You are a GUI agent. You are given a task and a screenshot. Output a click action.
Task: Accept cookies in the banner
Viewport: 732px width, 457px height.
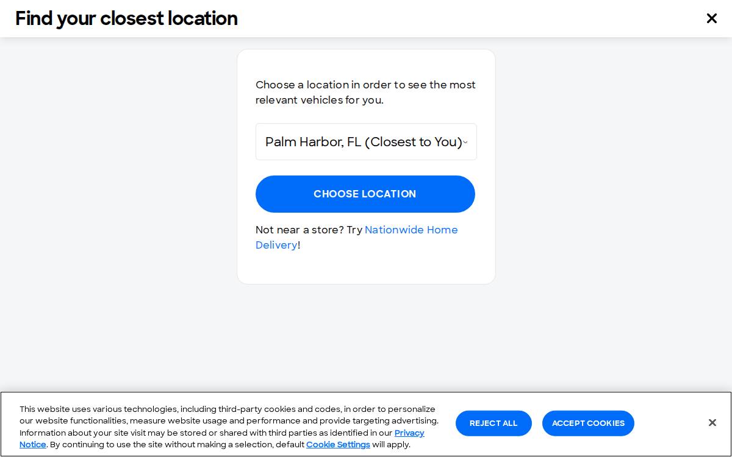pyautogui.click(x=588, y=423)
